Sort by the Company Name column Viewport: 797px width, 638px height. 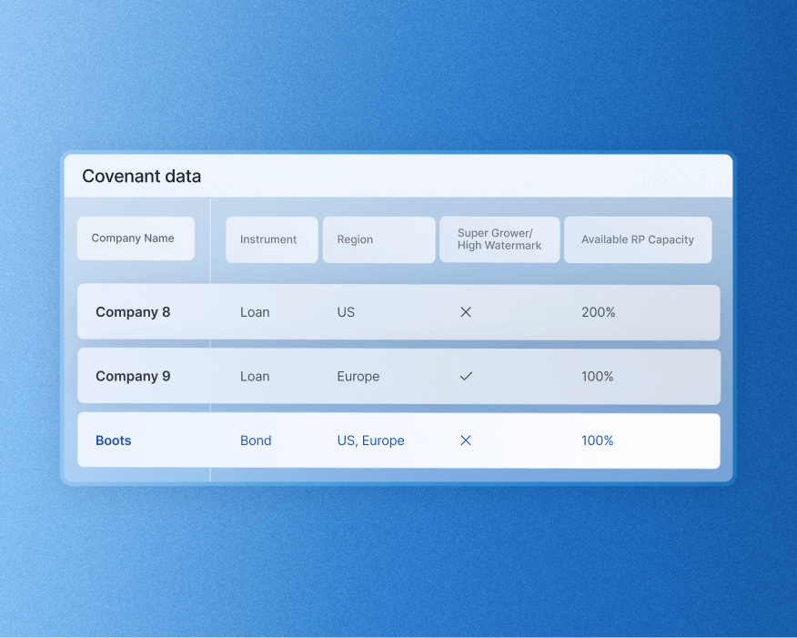[x=135, y=238]
